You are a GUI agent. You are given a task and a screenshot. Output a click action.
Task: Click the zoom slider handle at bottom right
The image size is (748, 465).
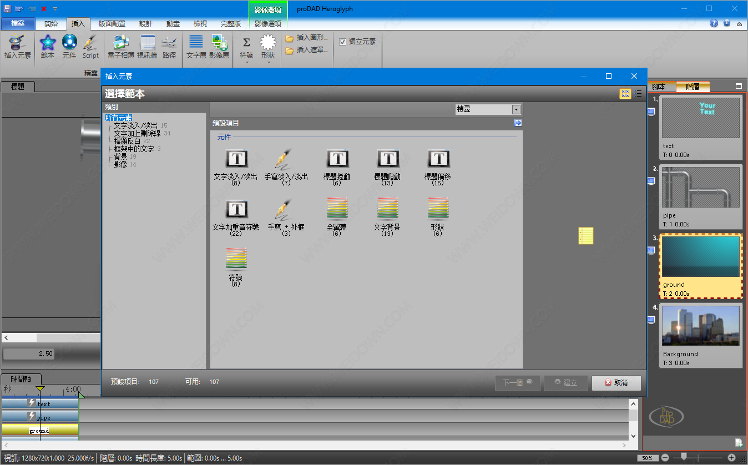pyautogui.click(x=684, y=457)
